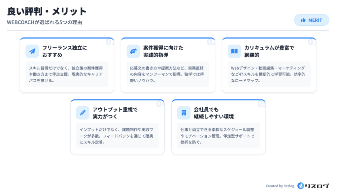Viewport: 338px width, 191px height.
Task: Click the pencil icon
Action: [x=83, y=113]
